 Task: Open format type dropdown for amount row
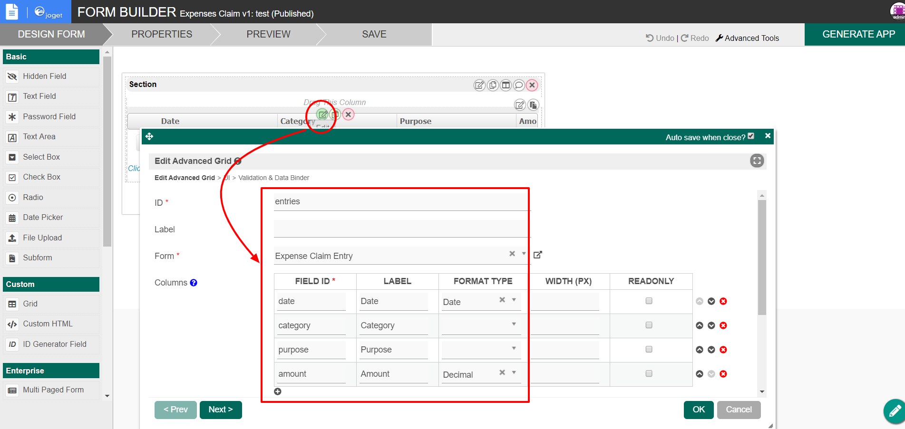(514, 372)
